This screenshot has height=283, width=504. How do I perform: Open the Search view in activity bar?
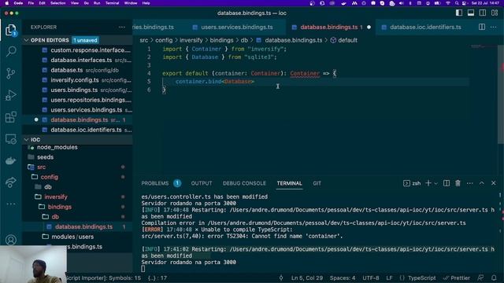pyautogui.click(x=11, y=51)
